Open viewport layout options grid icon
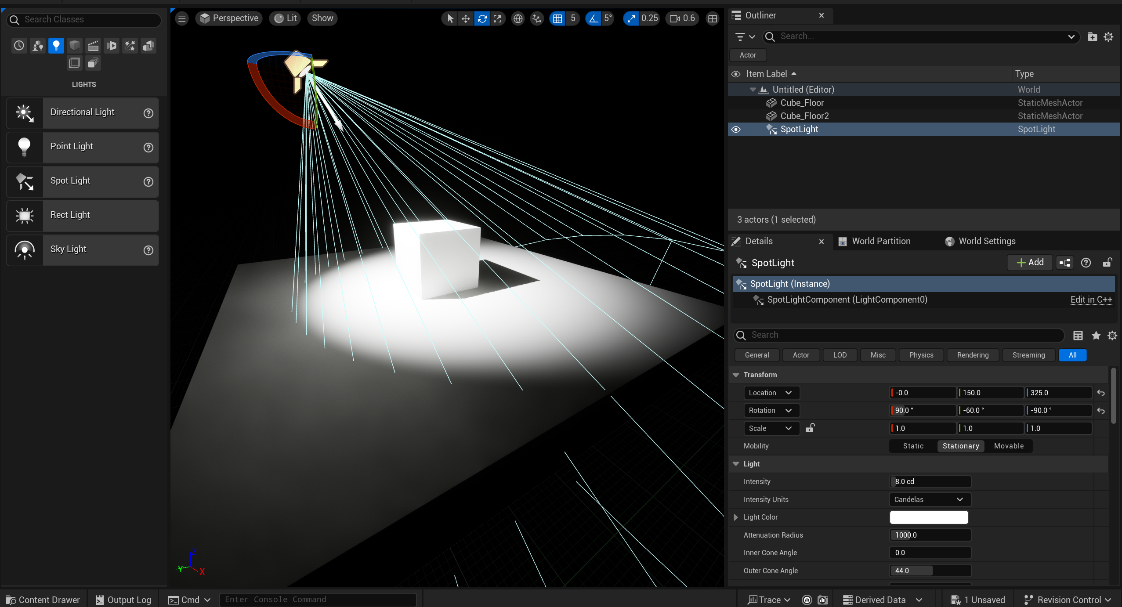The image size is (1122, 607). pos(712,18)
